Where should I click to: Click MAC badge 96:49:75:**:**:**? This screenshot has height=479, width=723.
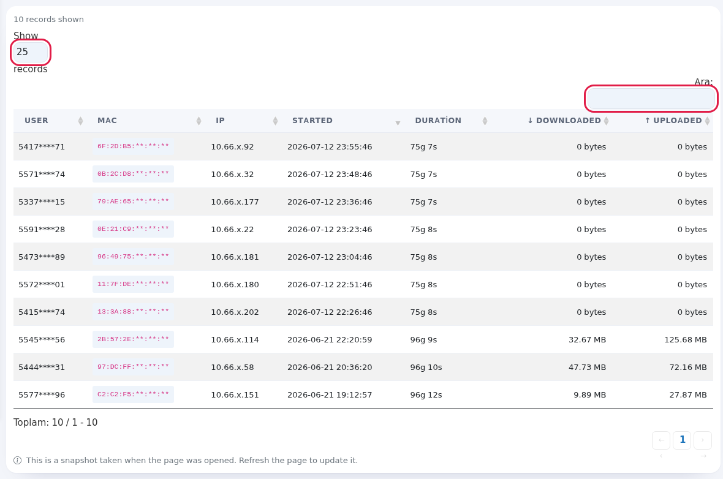point(133,257)
